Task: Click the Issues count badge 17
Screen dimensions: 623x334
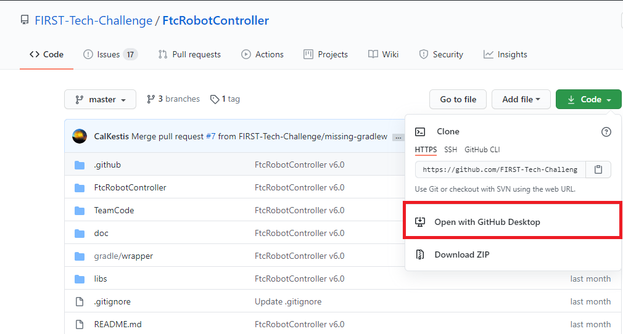Action: point(130,54)
